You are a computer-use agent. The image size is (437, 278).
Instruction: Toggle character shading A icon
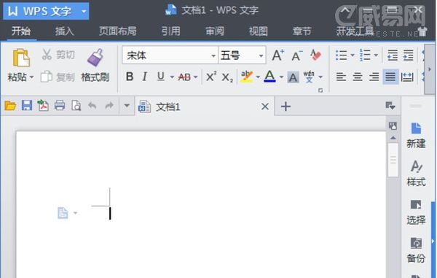tap(293, 77)
